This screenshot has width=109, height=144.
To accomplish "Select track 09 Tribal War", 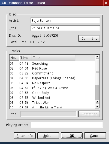I will (52, 103).
